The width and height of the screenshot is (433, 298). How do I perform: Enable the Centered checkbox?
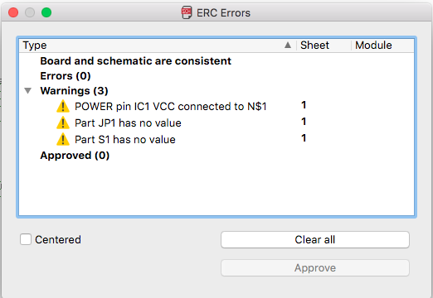click(26, 239)
